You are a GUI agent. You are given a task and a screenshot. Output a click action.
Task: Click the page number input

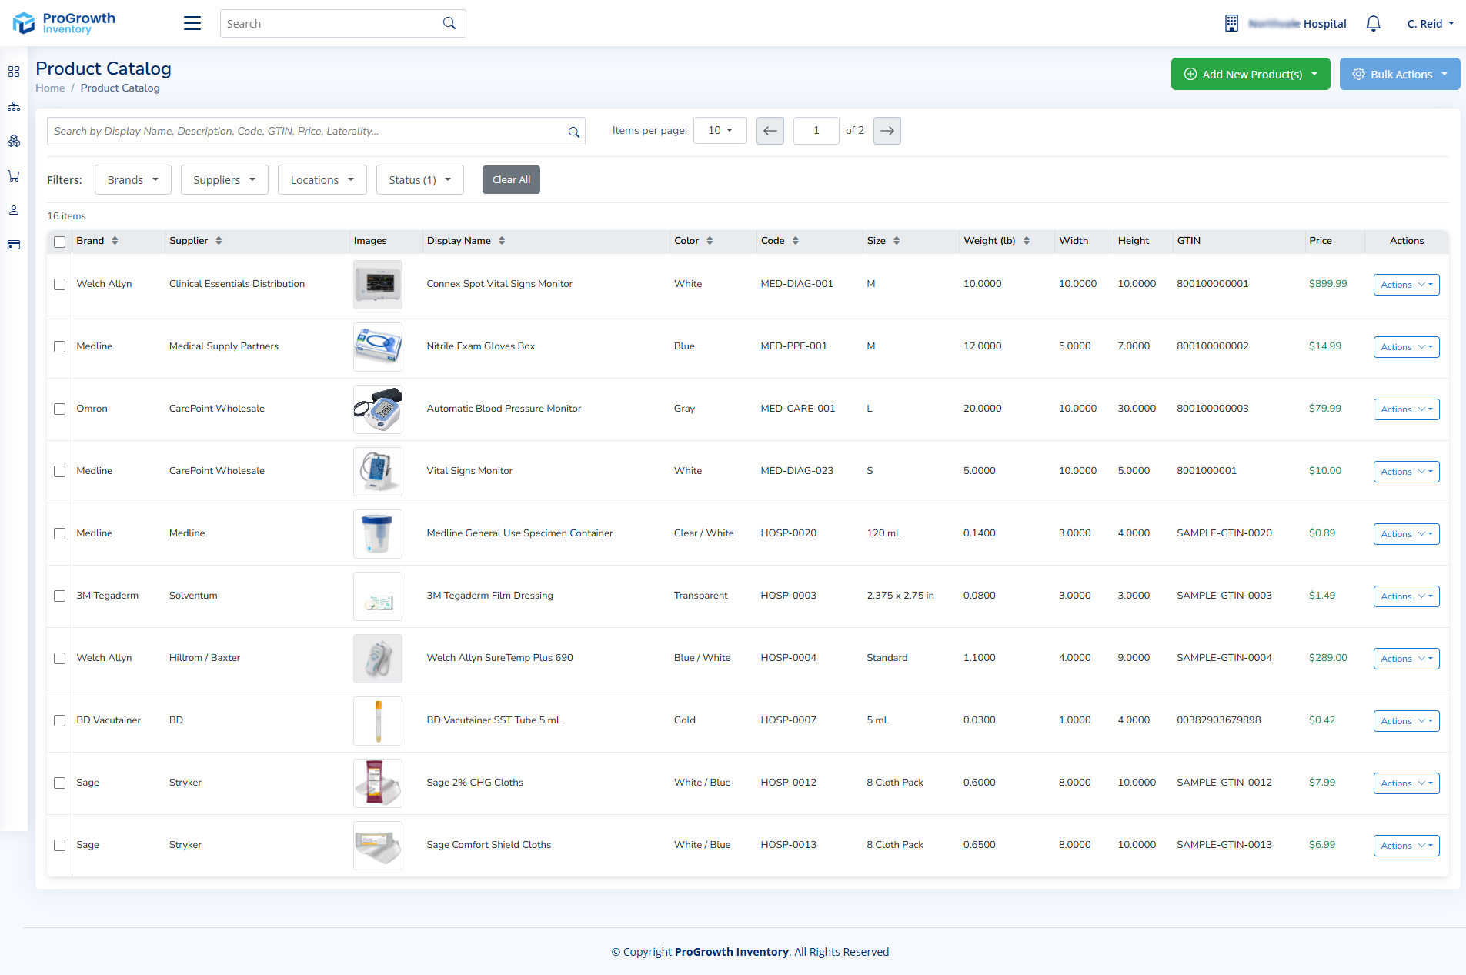click(x=816, y=131)
